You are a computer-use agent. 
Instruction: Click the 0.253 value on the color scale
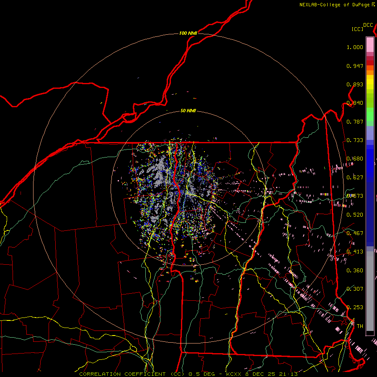[x=355, y=307]
